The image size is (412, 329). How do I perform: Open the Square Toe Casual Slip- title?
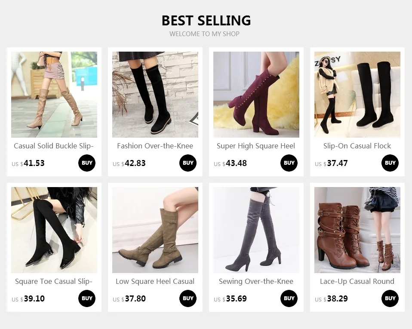54,281
